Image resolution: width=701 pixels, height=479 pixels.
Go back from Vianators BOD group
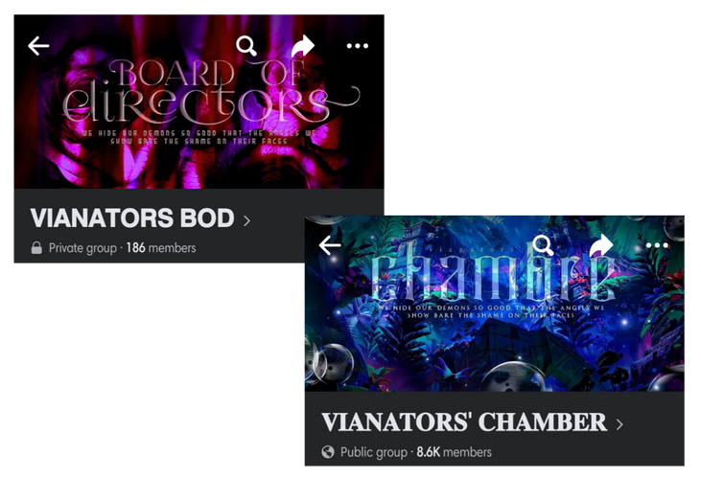38,46
